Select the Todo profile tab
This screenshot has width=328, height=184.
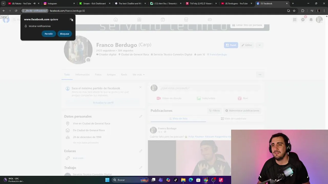[67, 75]
